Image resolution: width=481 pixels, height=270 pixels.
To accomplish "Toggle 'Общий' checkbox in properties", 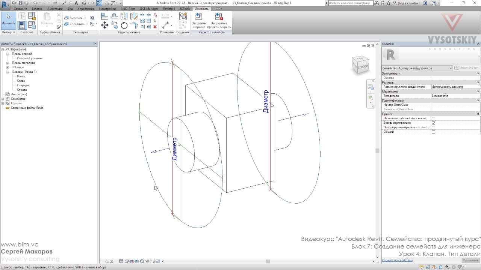I will tap(433, 132).
